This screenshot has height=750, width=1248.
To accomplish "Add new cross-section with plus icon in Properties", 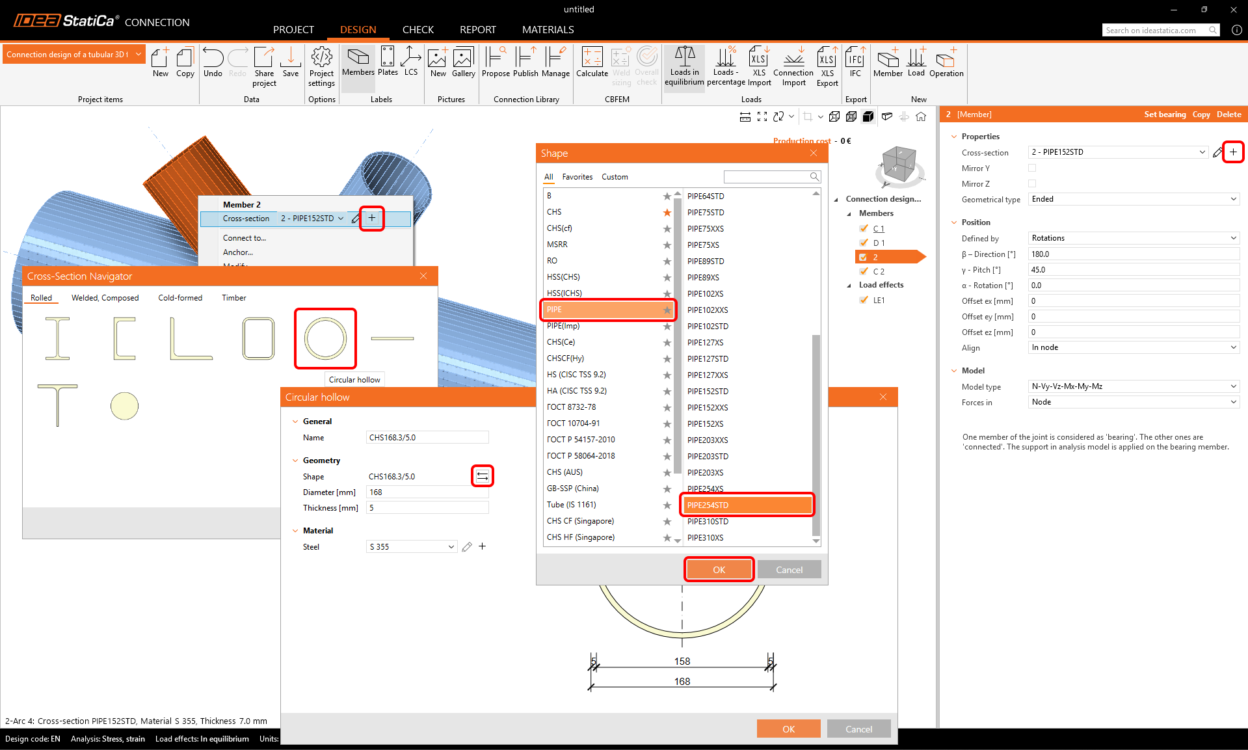I will (1233, 152).
